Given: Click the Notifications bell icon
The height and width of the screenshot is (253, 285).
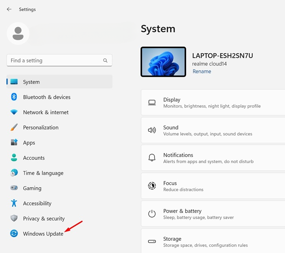Looking at the screenshot, I should [152, 158].
